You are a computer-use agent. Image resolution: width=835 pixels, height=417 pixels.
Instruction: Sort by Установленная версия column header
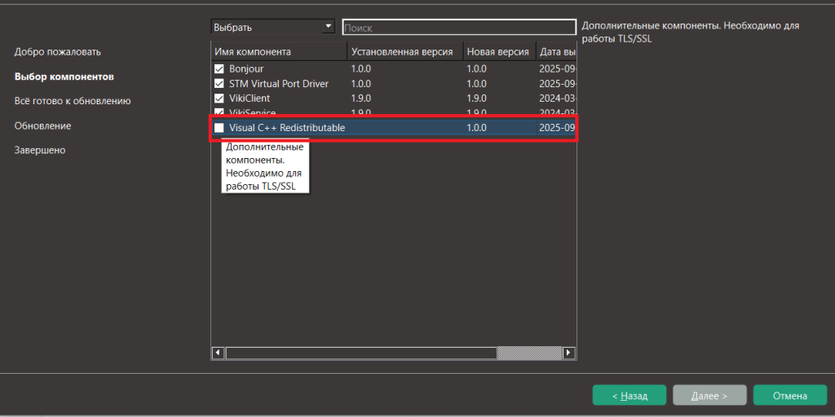(404, 52)
